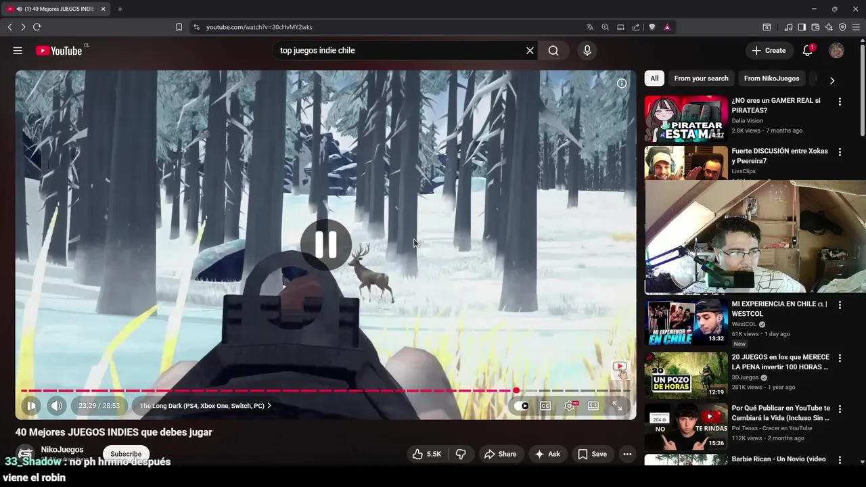Click the progress bar scrubber dot
This screenshot has width=866, height=487.
click(x=516, y=390)
